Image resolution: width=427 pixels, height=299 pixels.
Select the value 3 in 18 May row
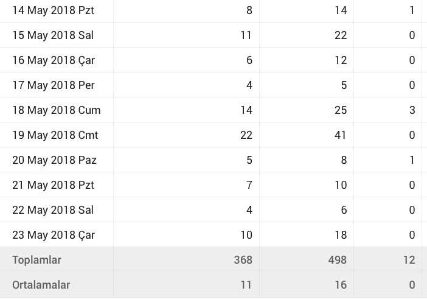pyautogui.click(x=412, y=110)
